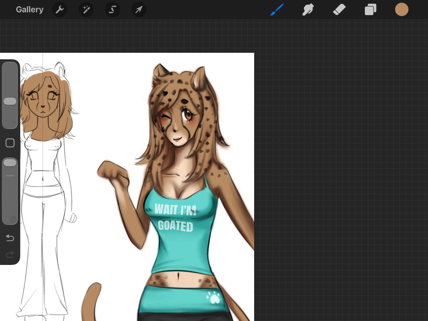This screenshot has width=428, height=321.
Task: Select the Smudge tool
Action: 308,10
